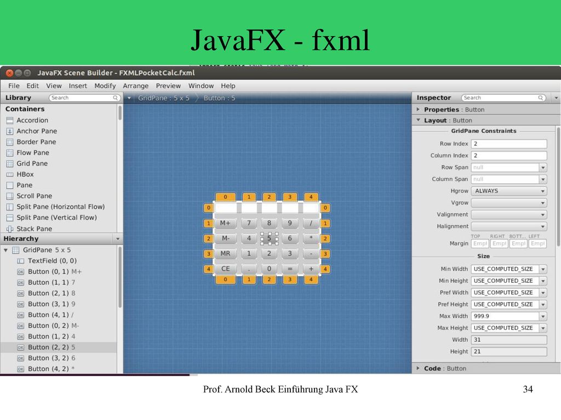Open the Hgrow ALWAYS dropdown
The image size is (561, 420).
click(x=509, y=191)
